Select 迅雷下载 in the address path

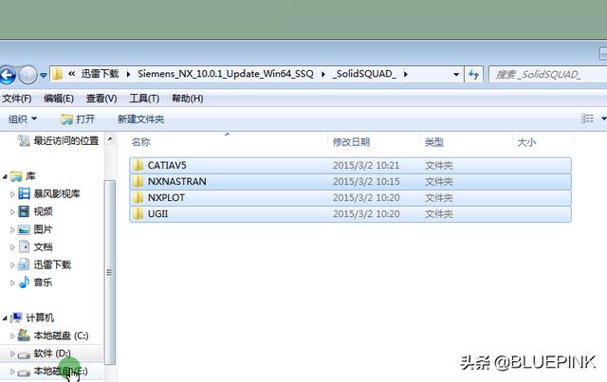pyautogui.click(x=100, y=74)
